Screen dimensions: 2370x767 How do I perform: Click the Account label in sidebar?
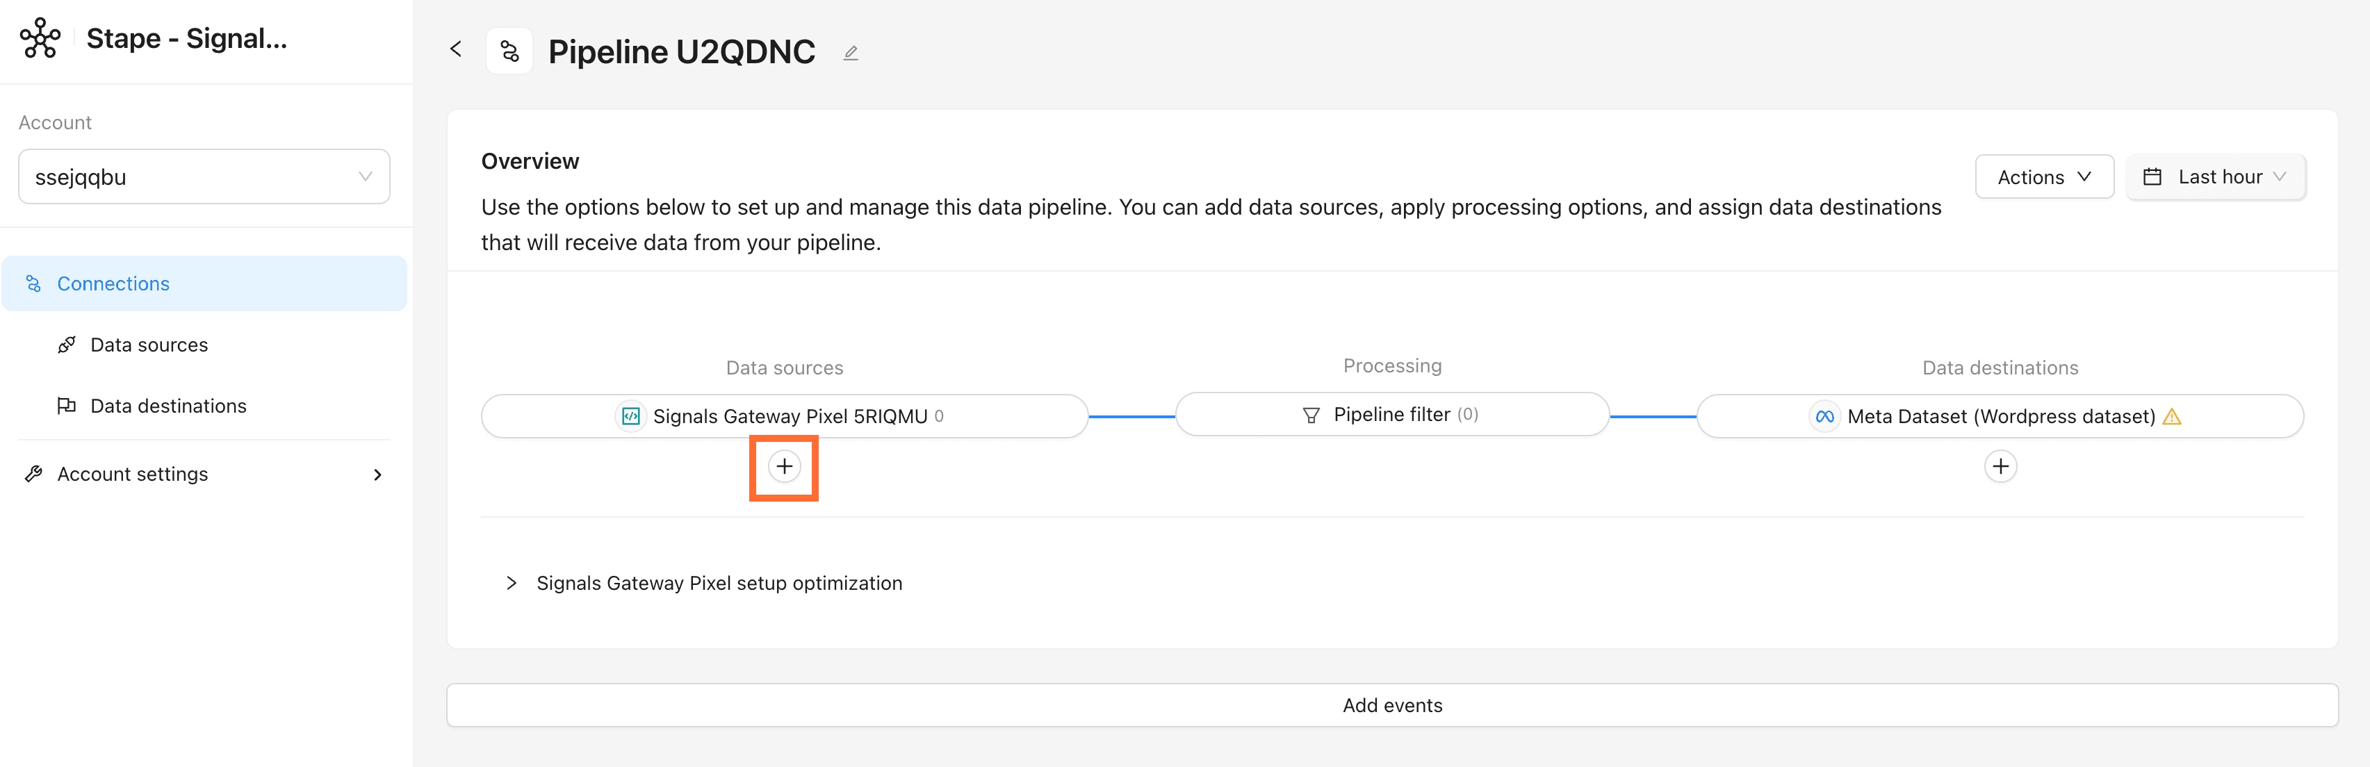pyautogui.click(x=55, y=122)
